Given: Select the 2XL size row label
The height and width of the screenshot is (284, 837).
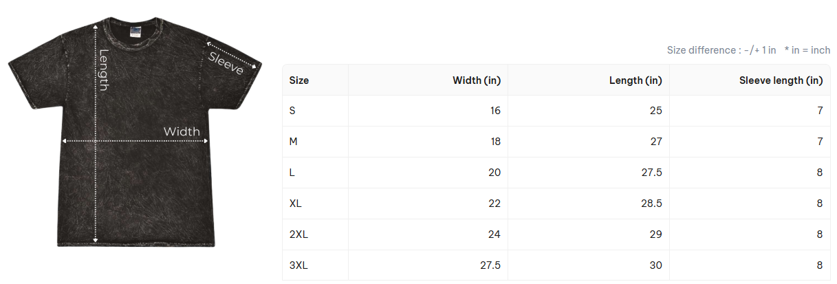Looking at the screenshot, I should tap(298, 234).
